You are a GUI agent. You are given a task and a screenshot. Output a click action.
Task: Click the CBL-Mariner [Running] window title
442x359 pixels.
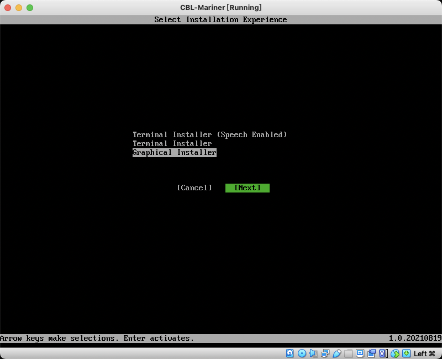(221, 8)
